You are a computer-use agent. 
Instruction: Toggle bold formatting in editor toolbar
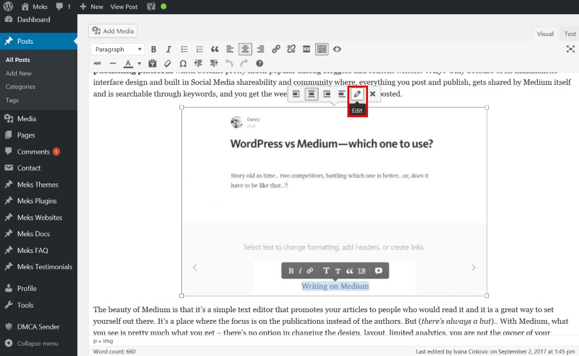[x=154, y=49]
